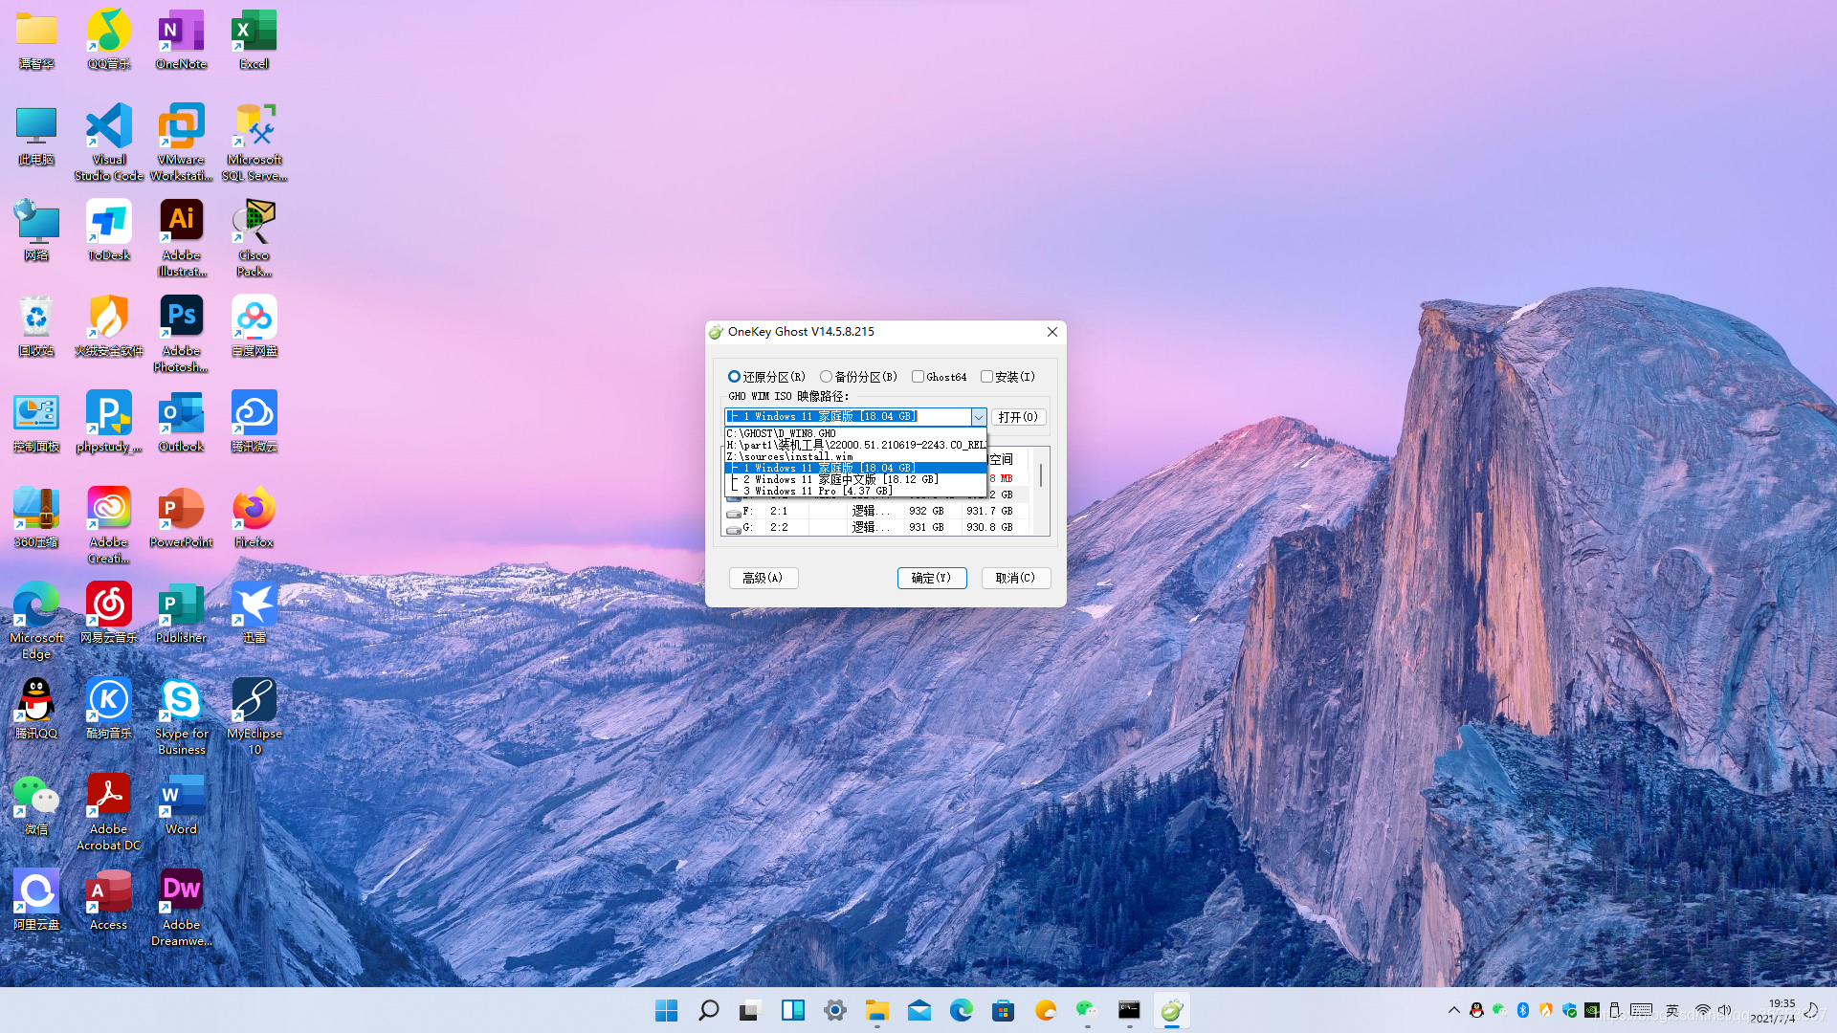1837x1033 pixels.
Task: Open Adobe Photoshop from the desktop
Action: (x=181, y=317)
